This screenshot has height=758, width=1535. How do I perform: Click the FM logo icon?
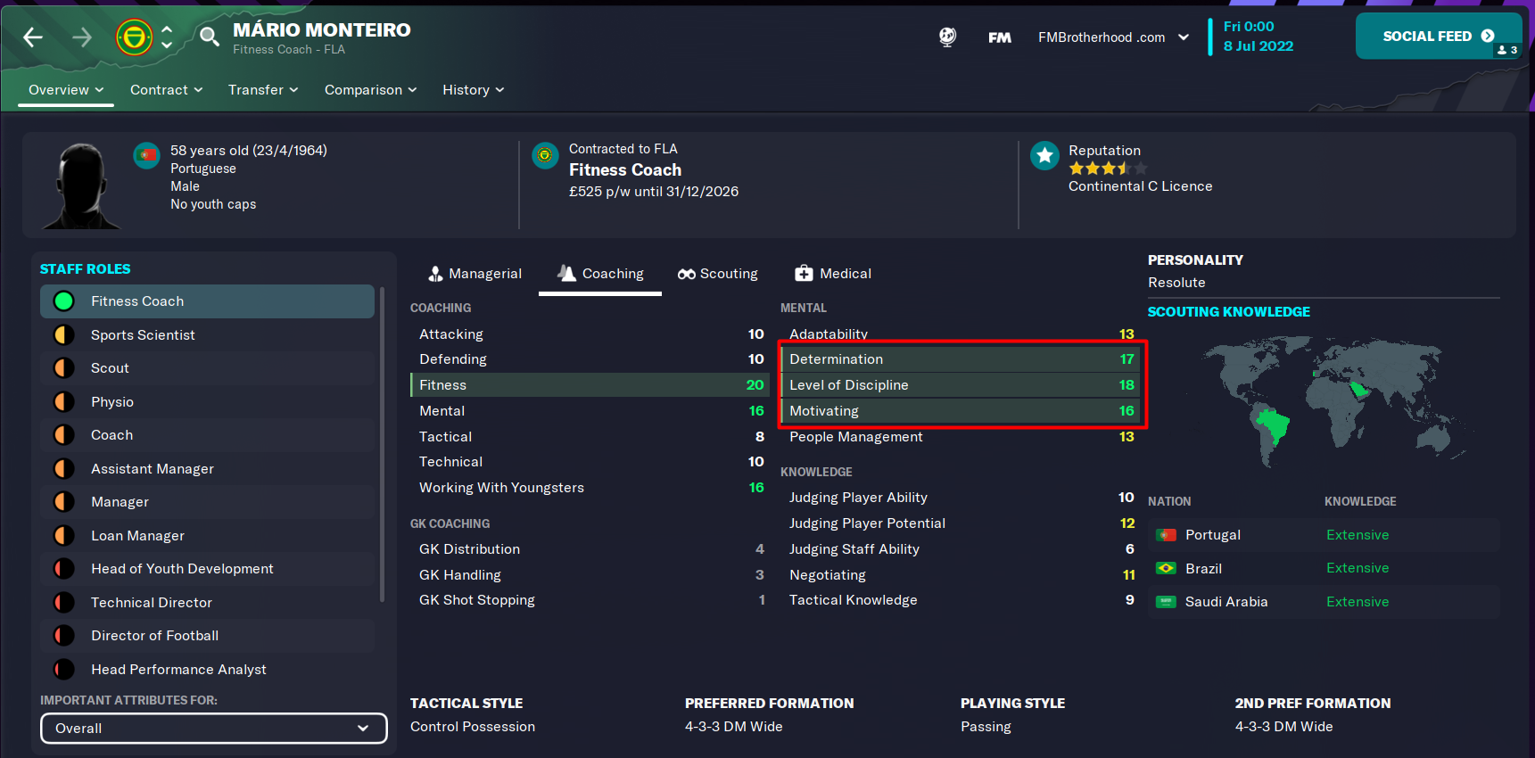(x=999, y=37)
